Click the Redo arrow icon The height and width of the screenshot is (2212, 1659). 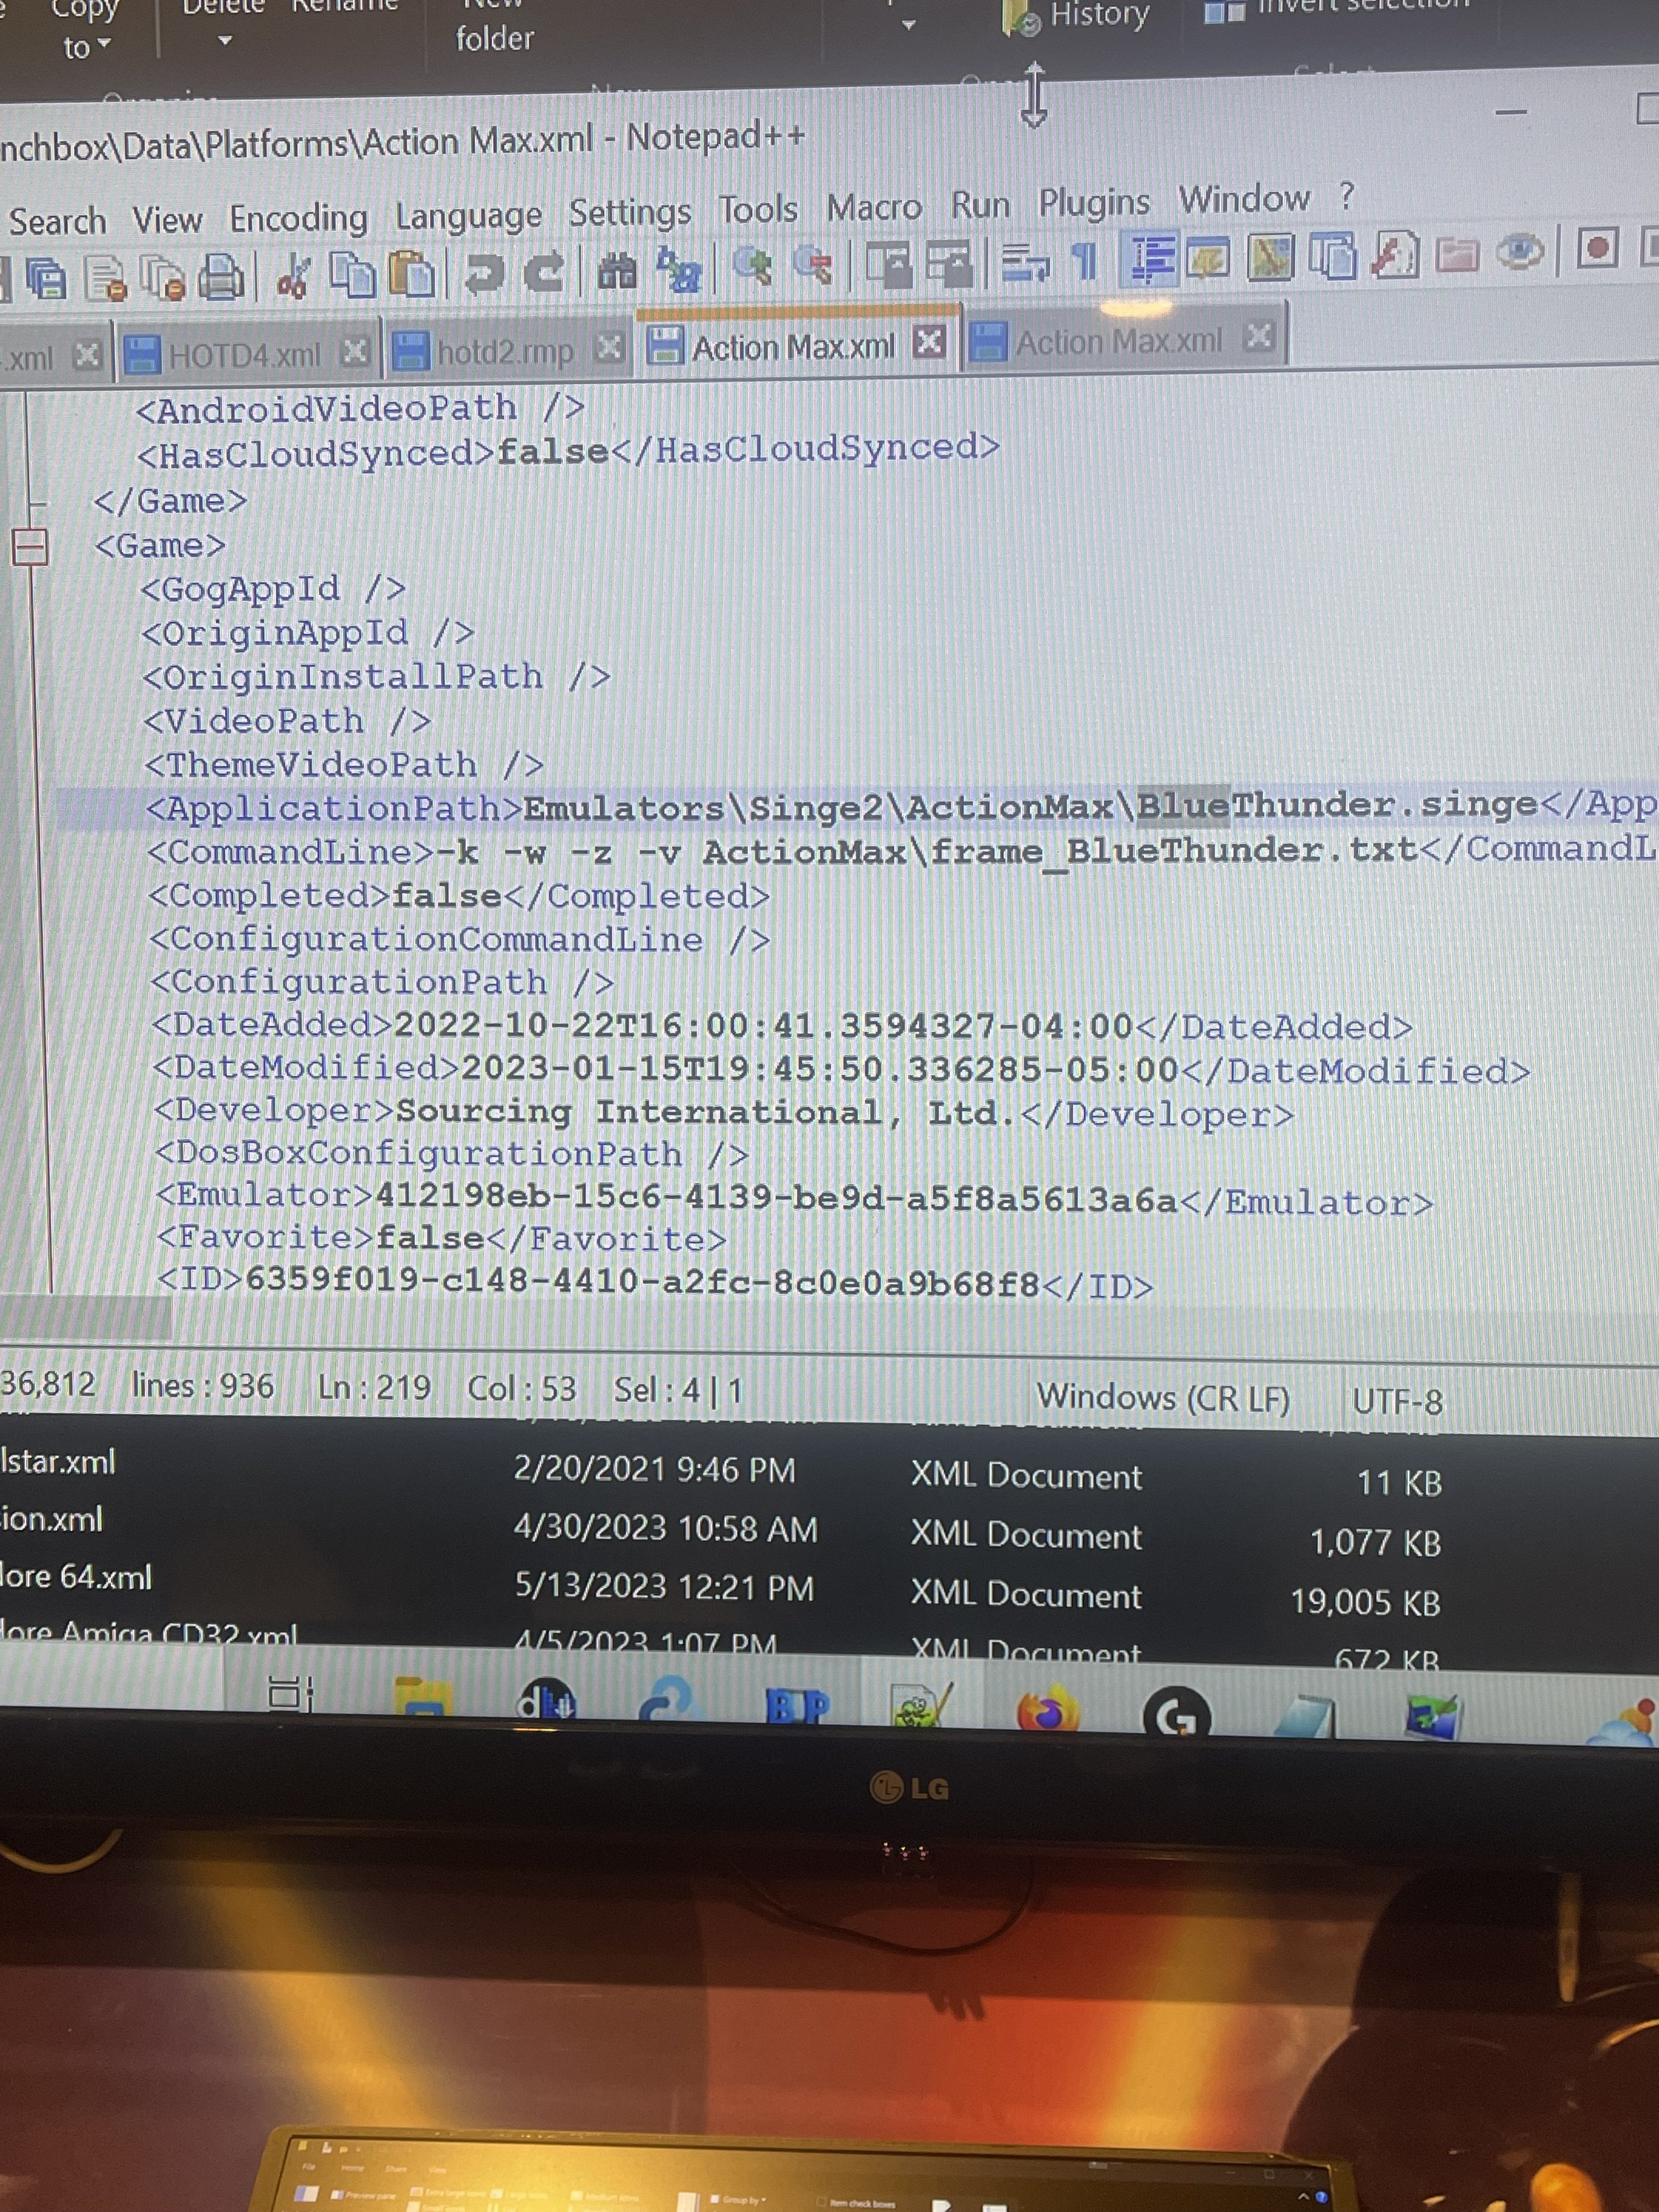click(x=545, y=272)
